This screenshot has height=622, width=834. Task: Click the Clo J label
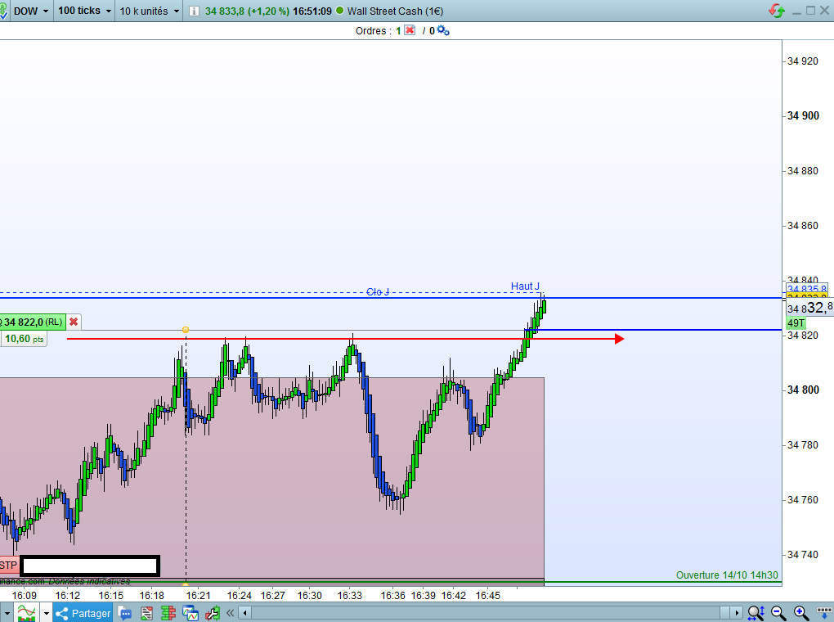click(x=378, y=292)
